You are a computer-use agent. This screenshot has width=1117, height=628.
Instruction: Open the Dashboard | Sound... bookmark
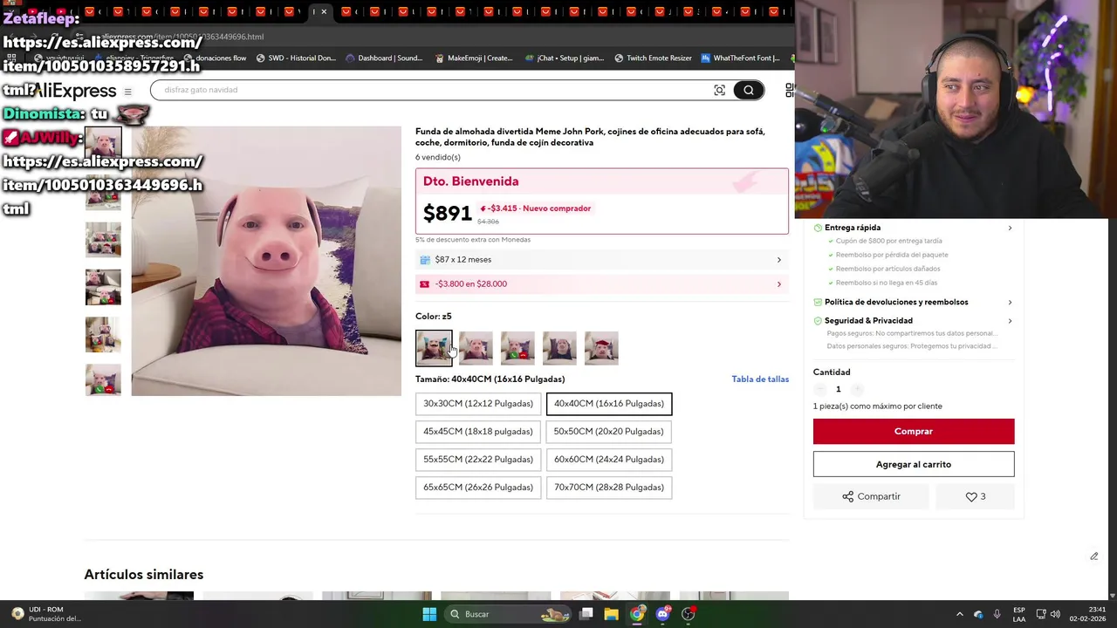tap(384, 58)
